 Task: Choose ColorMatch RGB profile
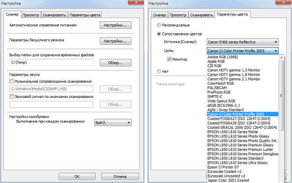[243, 83]
